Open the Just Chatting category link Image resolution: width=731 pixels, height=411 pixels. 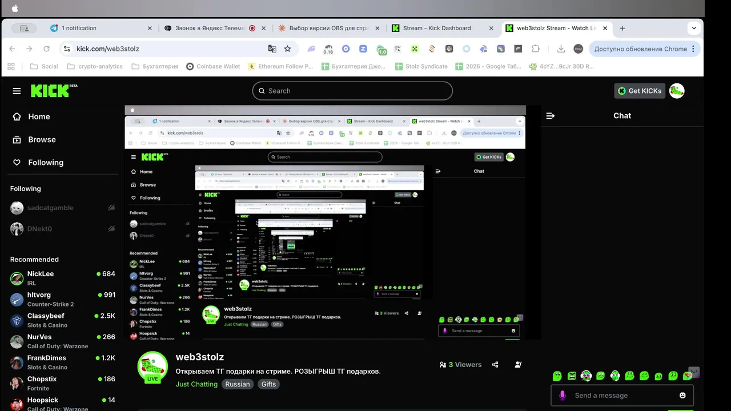pyautogui.click(x=196, y=384)
